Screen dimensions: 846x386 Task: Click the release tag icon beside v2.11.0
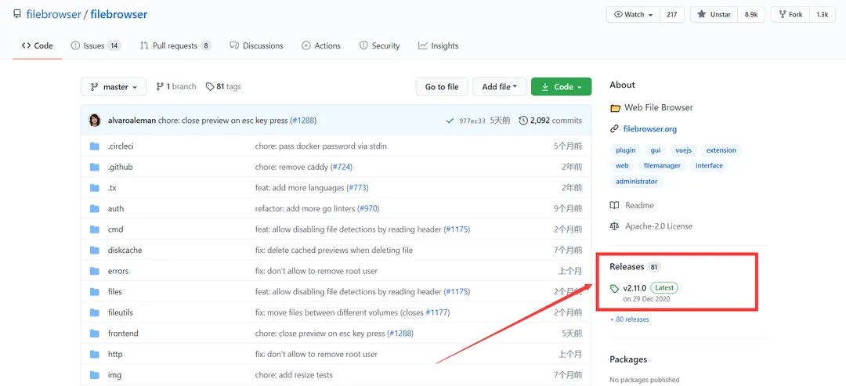tap(615, 288)
